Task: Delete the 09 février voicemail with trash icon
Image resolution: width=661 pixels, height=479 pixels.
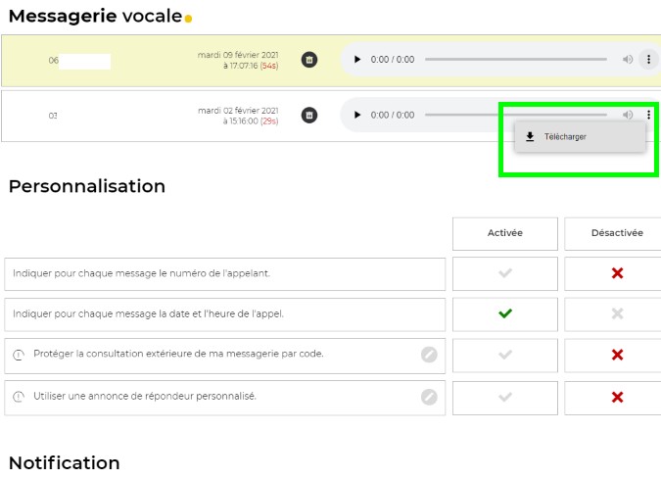Action: point(309,60)
